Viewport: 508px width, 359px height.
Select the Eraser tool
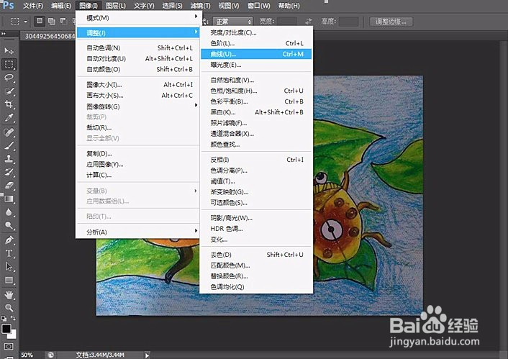point(9,186)
